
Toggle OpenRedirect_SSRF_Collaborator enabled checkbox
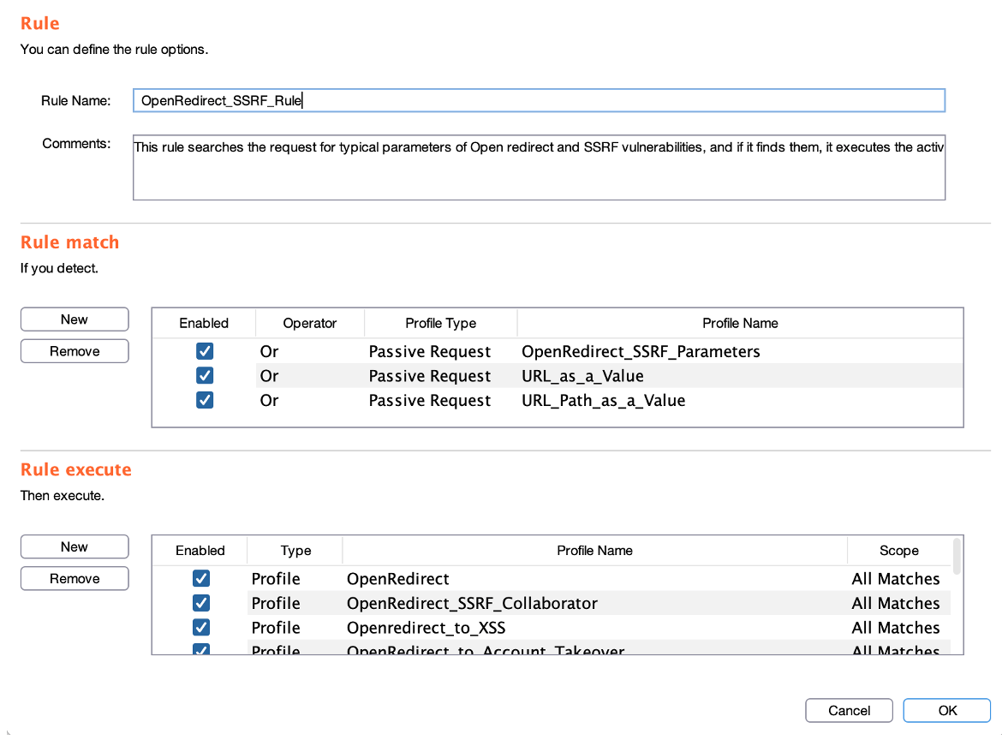[x=201, y=603]
